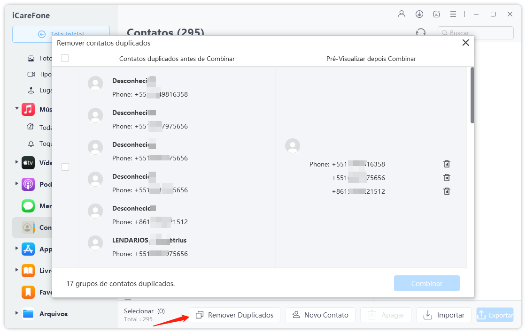Image resolution: width=526 pixels, height=333 pixels.
Task: Click the feedback note icon in title bar
Action: pyautogui.click(x=436, y=14)
